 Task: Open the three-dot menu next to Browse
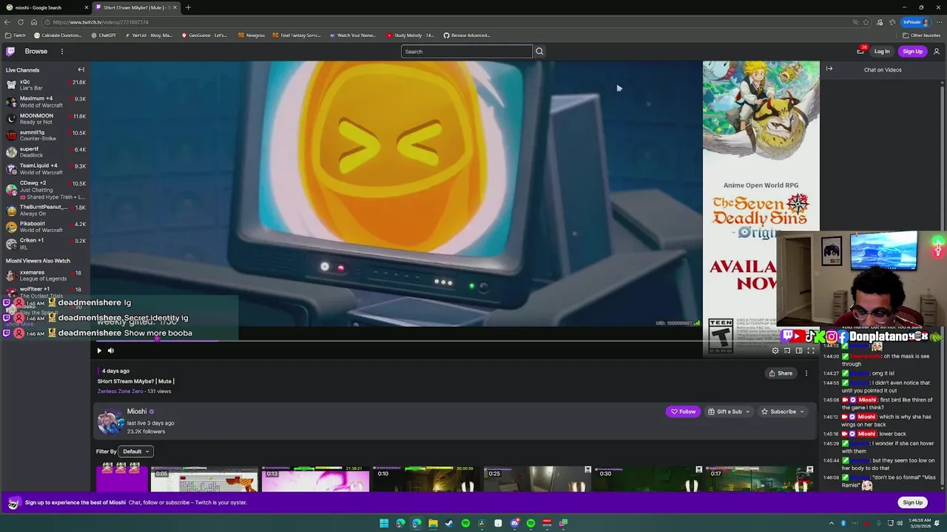62,52
